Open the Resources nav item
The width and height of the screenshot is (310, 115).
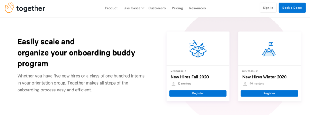[x=197, y=8]
